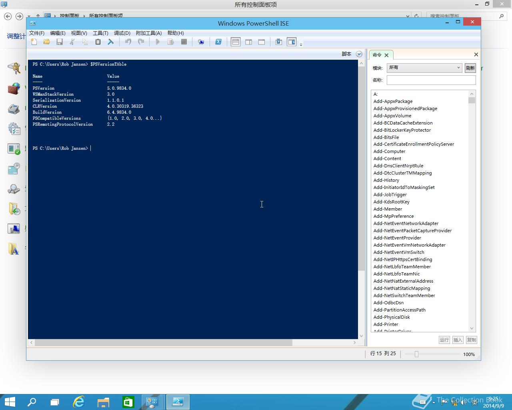Select Add-PhysicalDisk in the command list

[392, 317]
